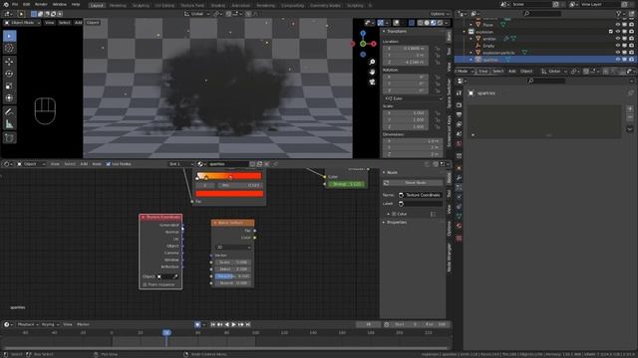Image resolution: width=638 pixels, height=358 pixels.
Task: Expand the explosion.particle object in outliner
Action: coord(472,53)
